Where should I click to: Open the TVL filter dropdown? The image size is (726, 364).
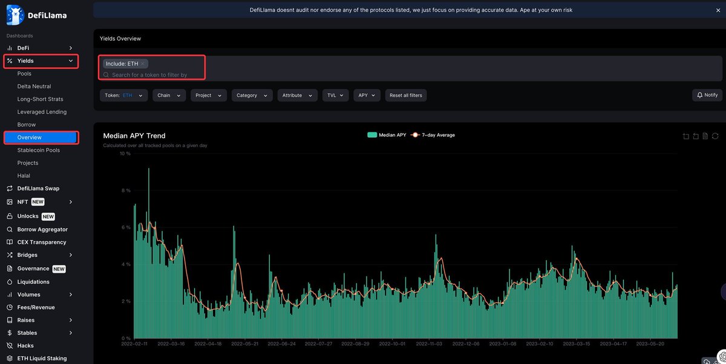pos(336,96)
